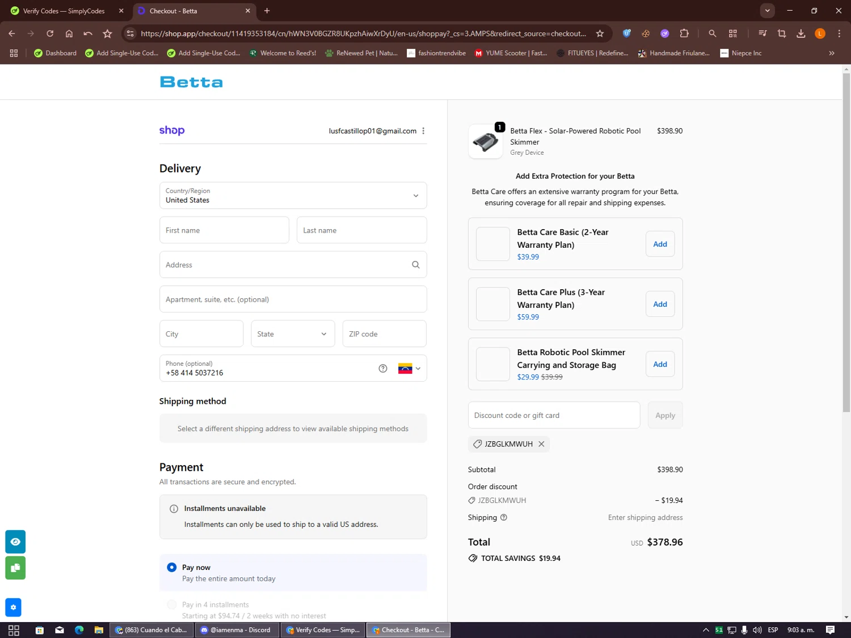
Task: Show more bookmarks with double chevron
Action: click(832, 53)
